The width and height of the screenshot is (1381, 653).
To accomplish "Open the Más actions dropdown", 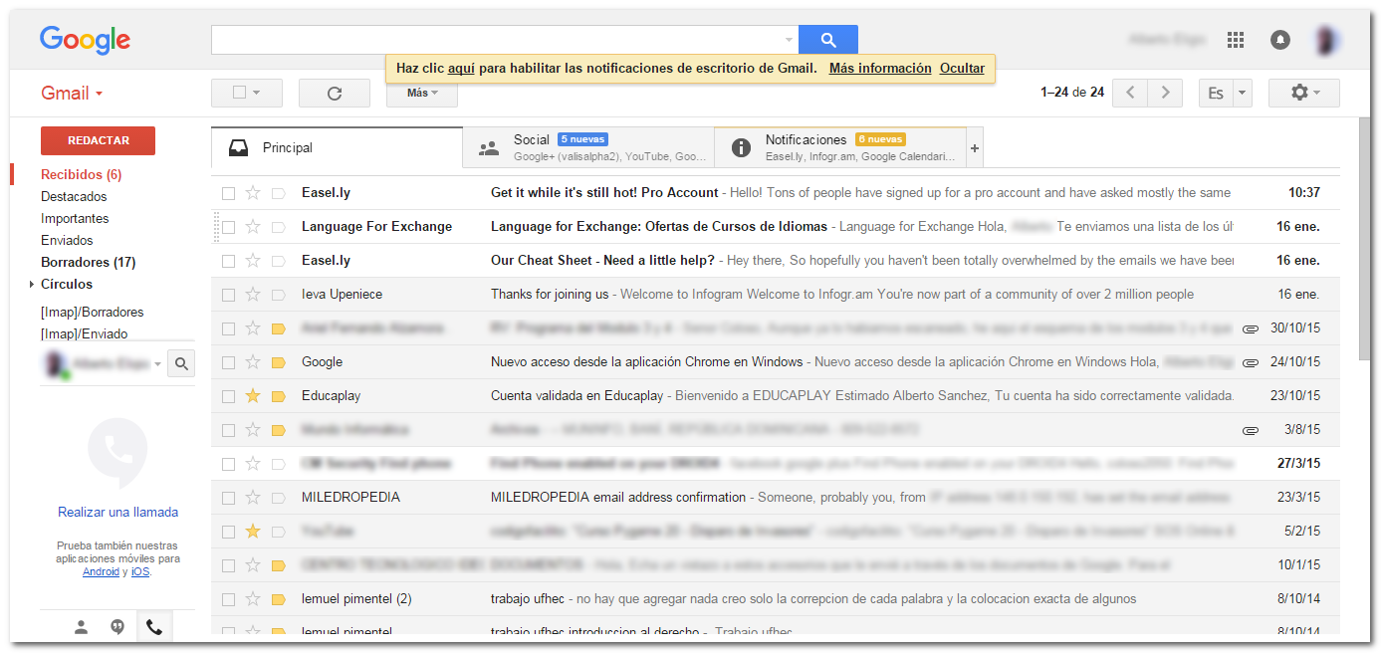I will (x=422, y=93).
